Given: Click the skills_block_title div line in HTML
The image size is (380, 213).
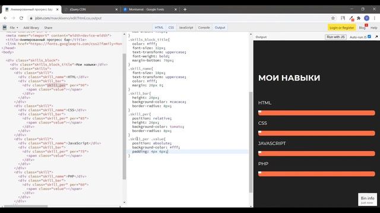Looking at the screenshot, I should 59,64.
